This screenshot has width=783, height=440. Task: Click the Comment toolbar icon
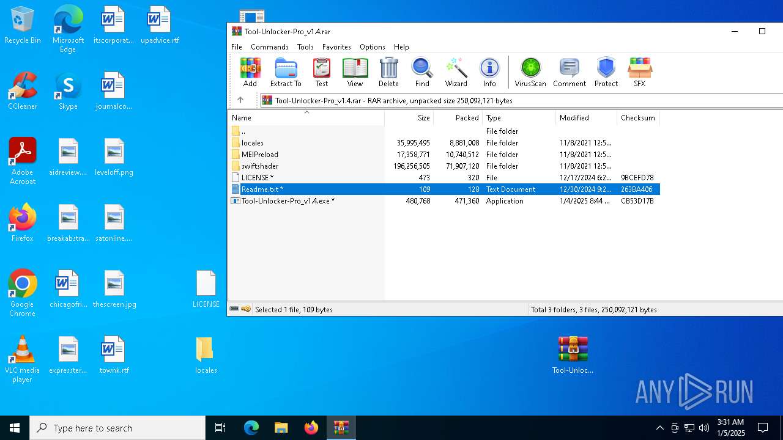click(570, 73)
